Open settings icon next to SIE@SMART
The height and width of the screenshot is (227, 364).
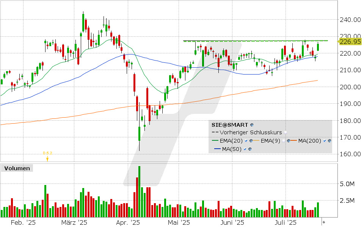(x=252, y=125)
